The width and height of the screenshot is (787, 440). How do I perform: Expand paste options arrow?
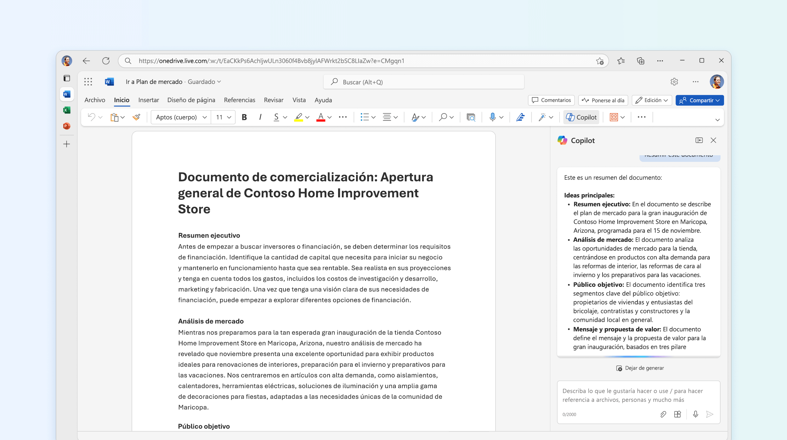[123, 117]
